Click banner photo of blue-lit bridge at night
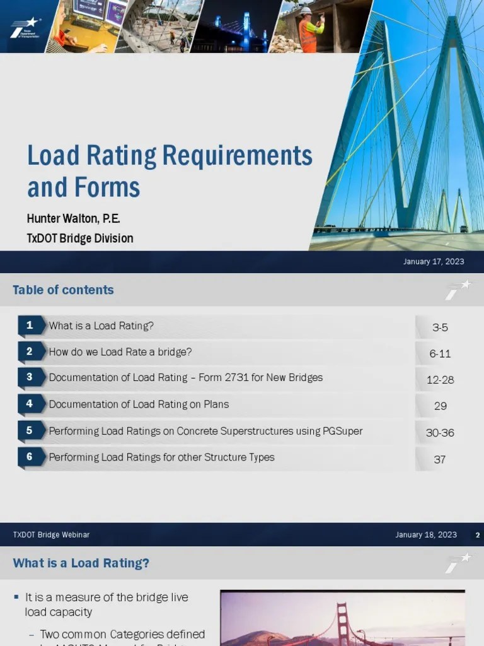This screenshot has width=484, height=646. click(237, 26)
